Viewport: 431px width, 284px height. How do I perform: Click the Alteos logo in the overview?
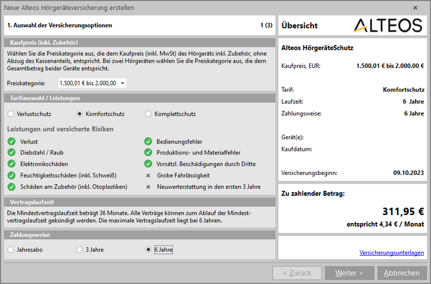click(x=388, y=25)
